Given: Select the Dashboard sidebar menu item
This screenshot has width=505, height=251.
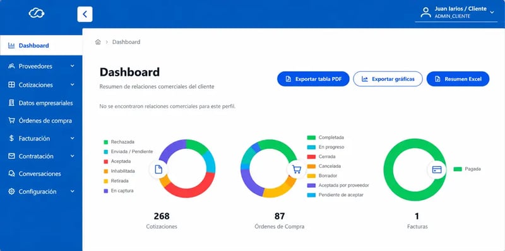Looking at the screenshot, I should [41, 45].
